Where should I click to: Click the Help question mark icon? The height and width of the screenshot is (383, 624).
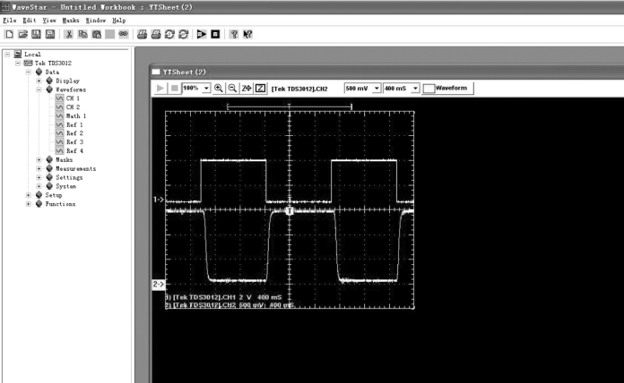tap(234, 34)
